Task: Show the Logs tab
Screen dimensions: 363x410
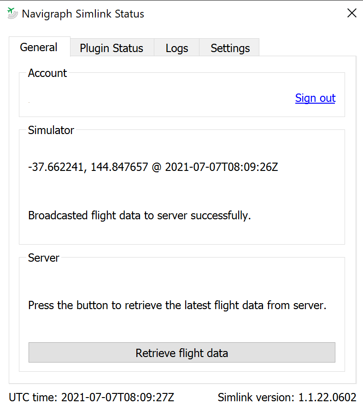Action: 177,48
